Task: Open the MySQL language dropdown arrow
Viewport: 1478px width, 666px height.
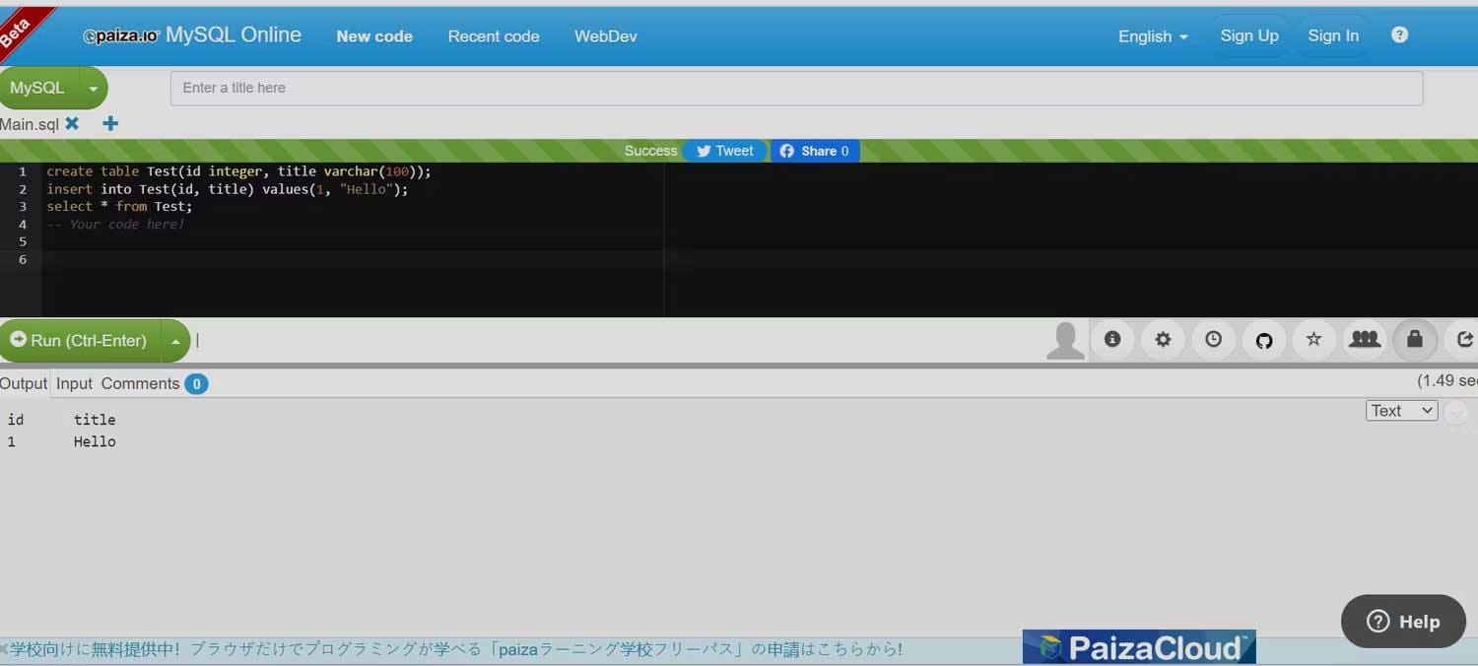Action: coord(93,89)
